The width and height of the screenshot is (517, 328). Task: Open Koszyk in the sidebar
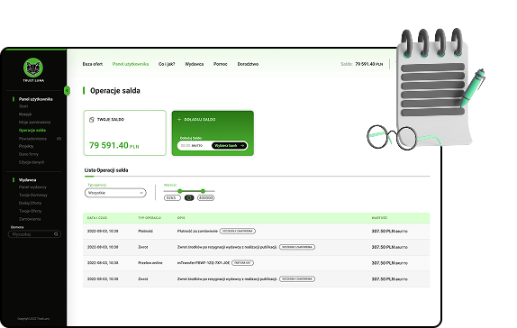pos(25,114)
